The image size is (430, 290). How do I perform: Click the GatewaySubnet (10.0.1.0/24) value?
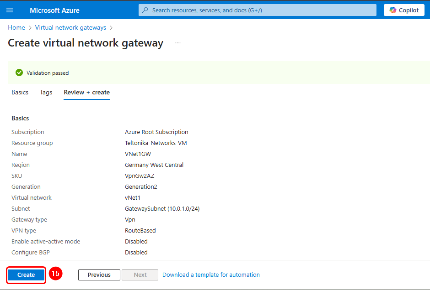pos(162,209)
